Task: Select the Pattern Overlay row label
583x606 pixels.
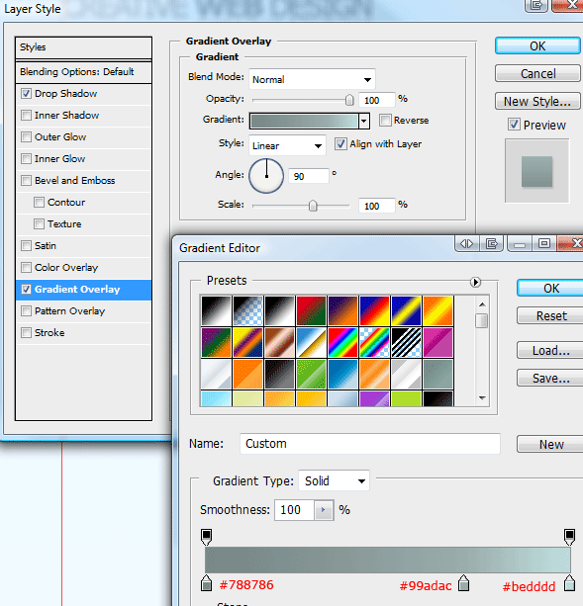Action: pos(69,311)
